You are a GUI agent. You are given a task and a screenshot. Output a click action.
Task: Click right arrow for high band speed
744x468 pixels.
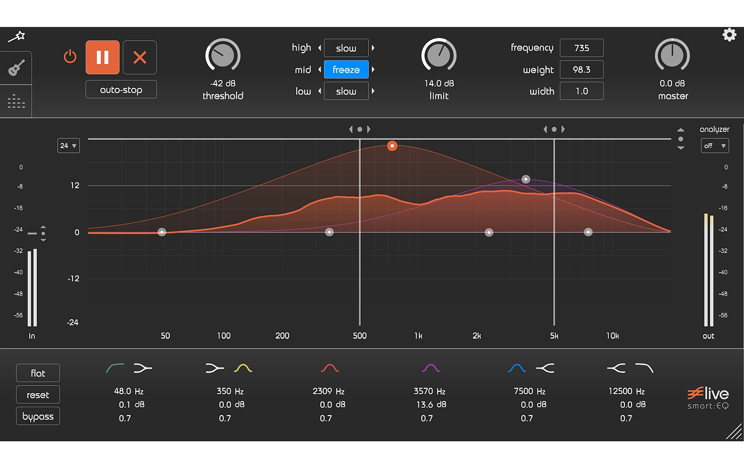[x=373, y=48]
